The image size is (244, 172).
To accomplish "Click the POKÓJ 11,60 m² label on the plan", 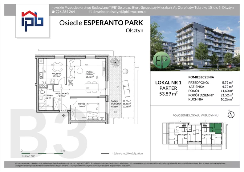I will [x=81, y=105].
